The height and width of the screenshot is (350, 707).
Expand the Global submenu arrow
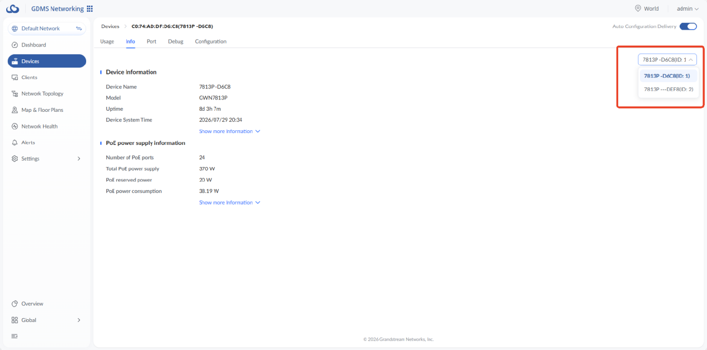click(x=79, y=320)
